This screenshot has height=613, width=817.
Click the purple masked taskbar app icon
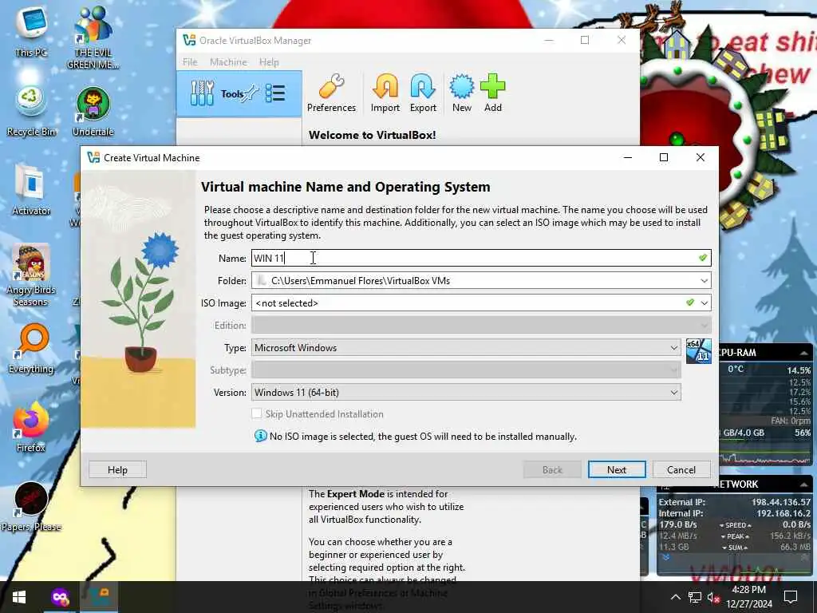(60, 597)
